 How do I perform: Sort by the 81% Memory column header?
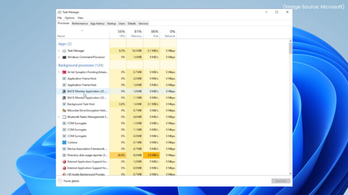135,33
